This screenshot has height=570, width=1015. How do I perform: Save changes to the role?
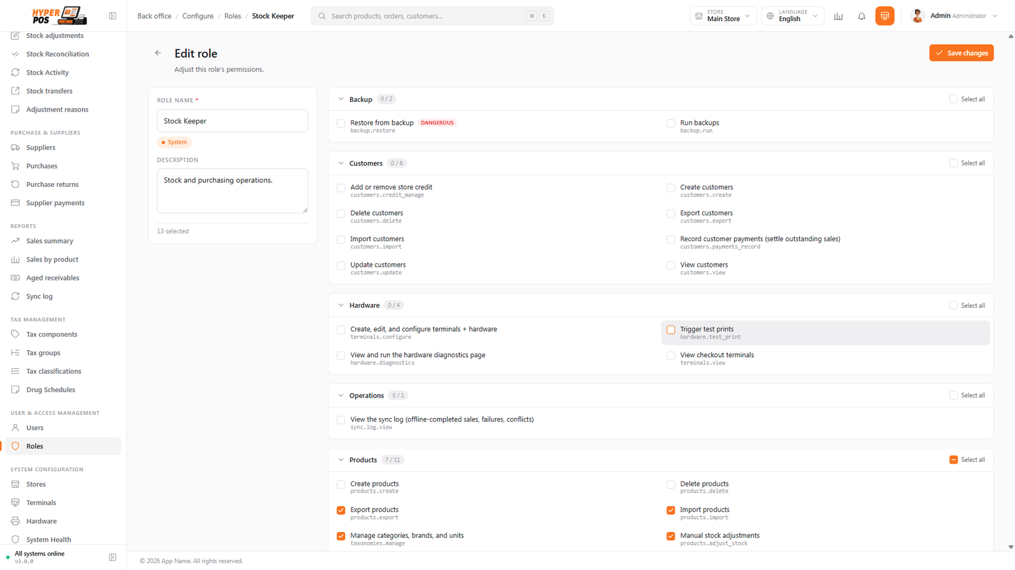coord(961,53)
